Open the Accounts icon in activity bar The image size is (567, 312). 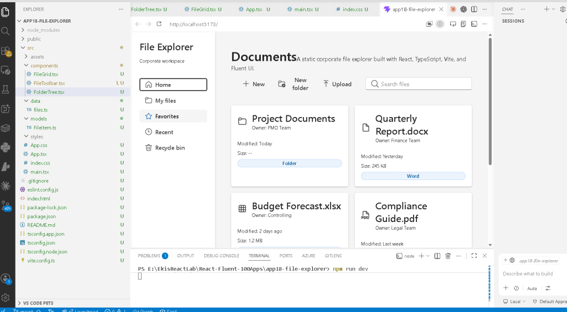coord(6,278)
